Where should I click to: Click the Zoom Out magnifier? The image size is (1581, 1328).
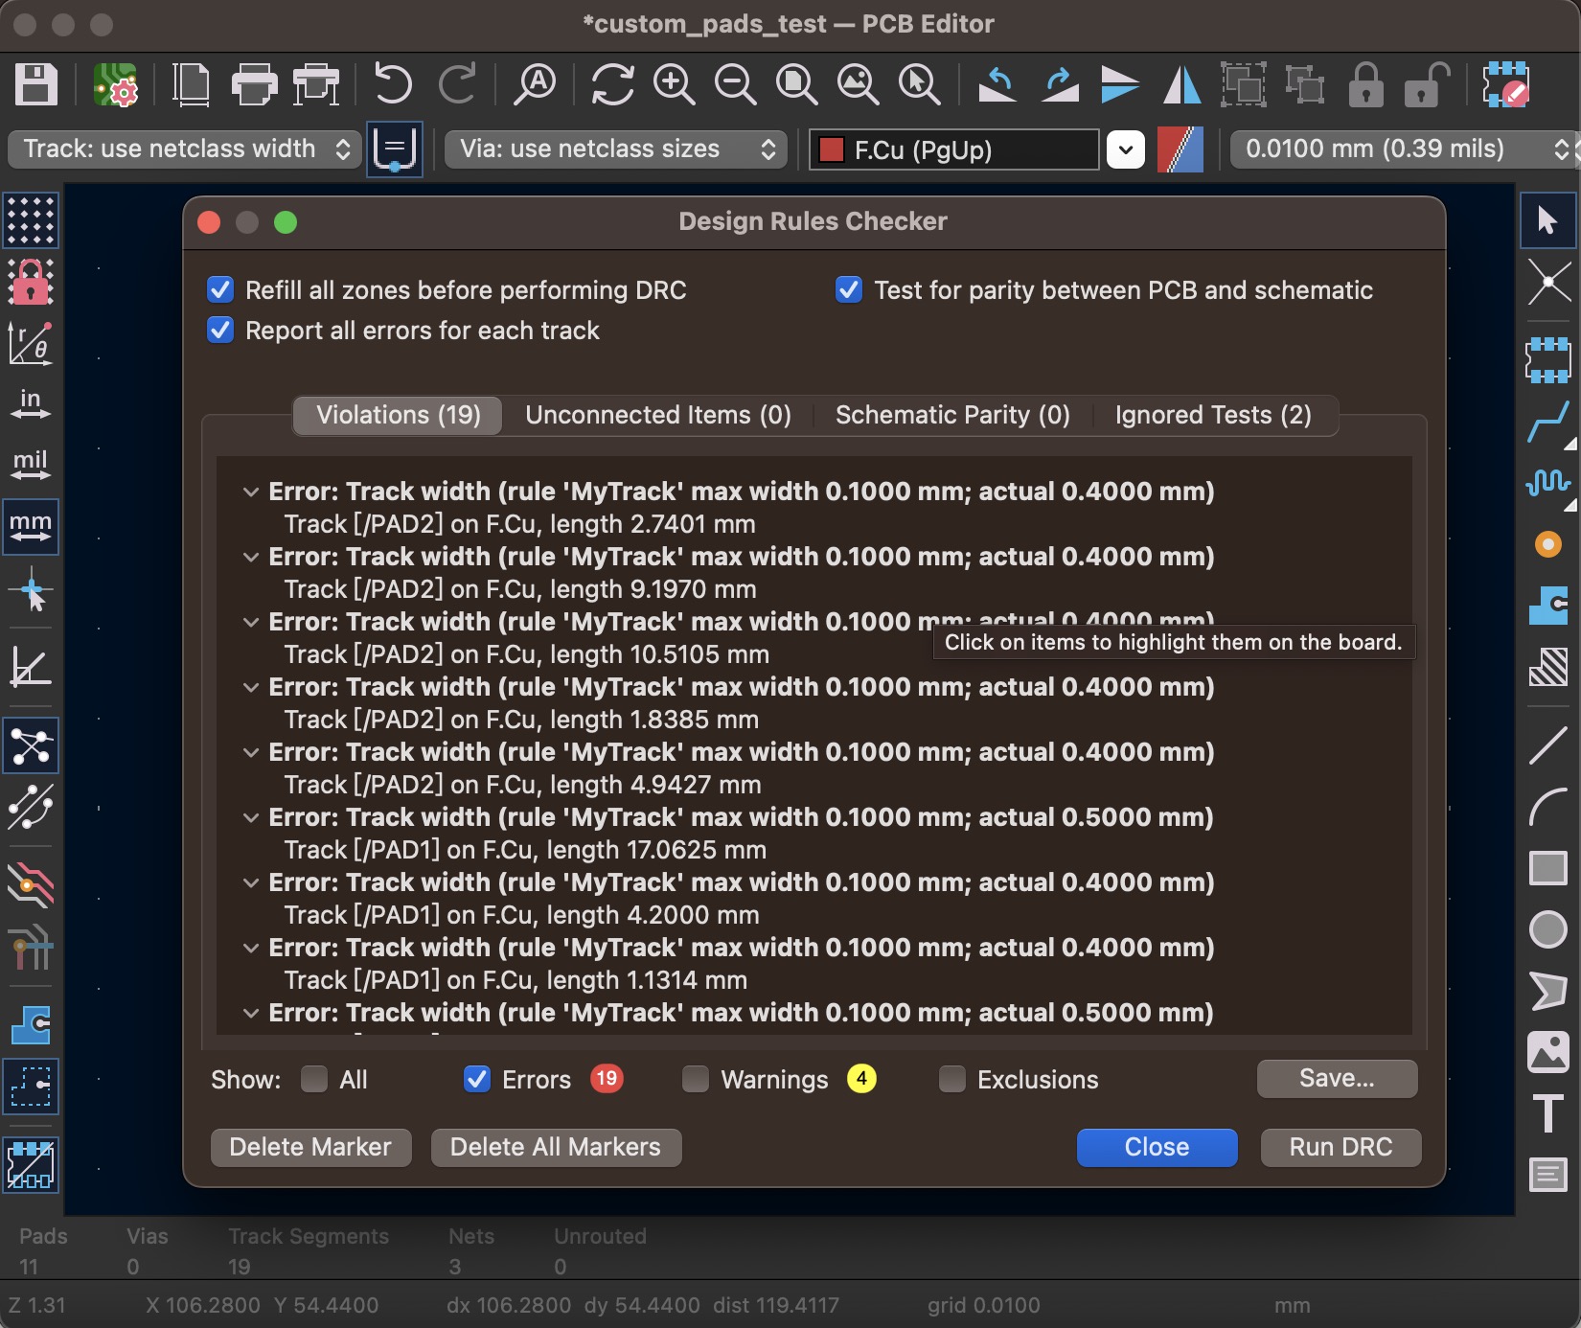pos(735,84)
